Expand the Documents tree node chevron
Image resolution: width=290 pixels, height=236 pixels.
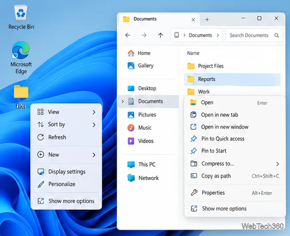tap(123, 101)
